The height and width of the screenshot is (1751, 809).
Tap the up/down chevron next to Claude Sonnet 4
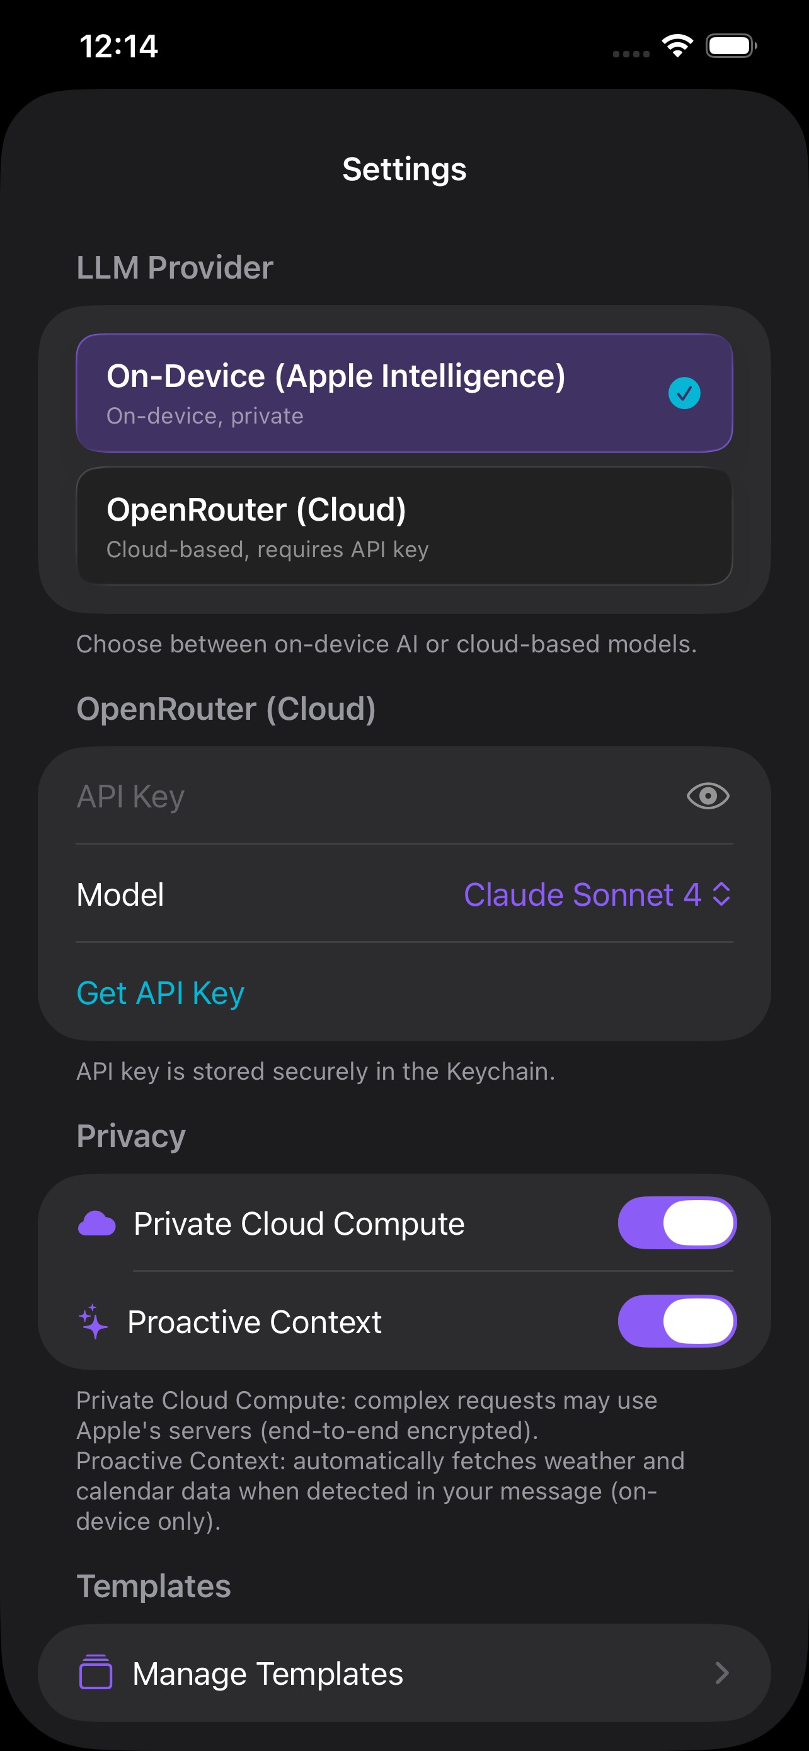coord(722,894)
